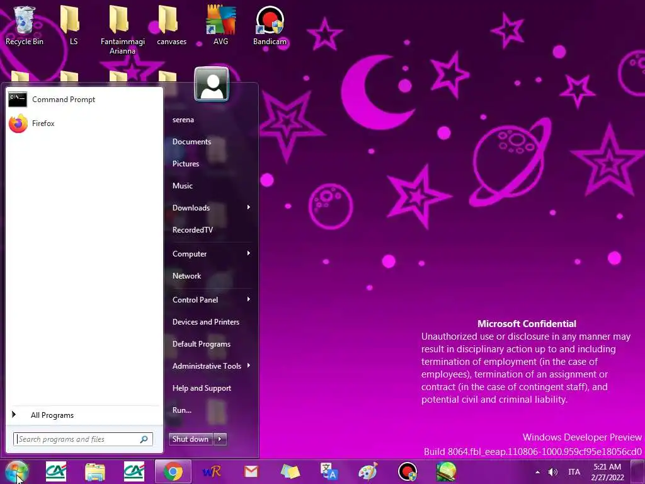The width and height of the screenshot is (645, 484).
Task: Open Help and Support
Action: [202, 388]
